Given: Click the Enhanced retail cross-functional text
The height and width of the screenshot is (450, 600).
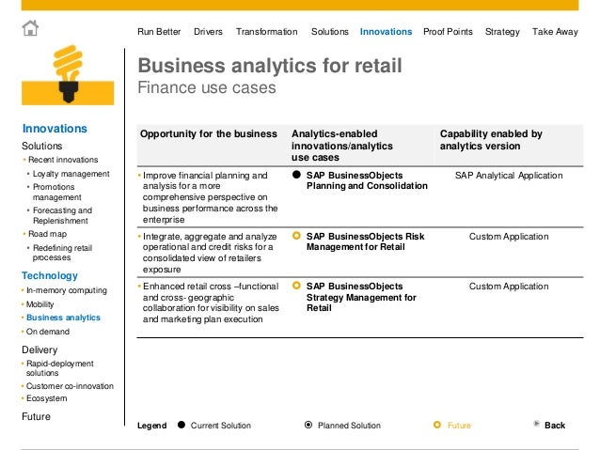Looking at the screenshot, I should pyautogui.click(x=211, y=303).
